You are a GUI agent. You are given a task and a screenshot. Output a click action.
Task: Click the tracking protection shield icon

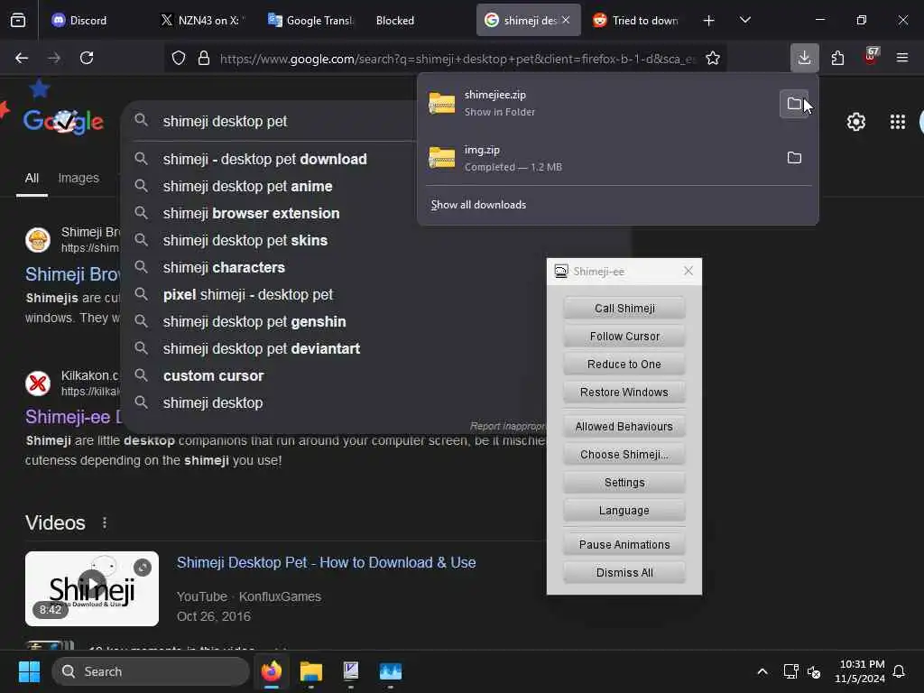tap(179, 58)
